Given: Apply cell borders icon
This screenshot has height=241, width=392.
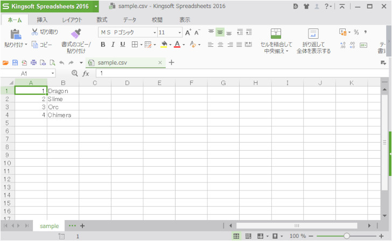Looking at the screenshot, I should (x=135, y=45).
